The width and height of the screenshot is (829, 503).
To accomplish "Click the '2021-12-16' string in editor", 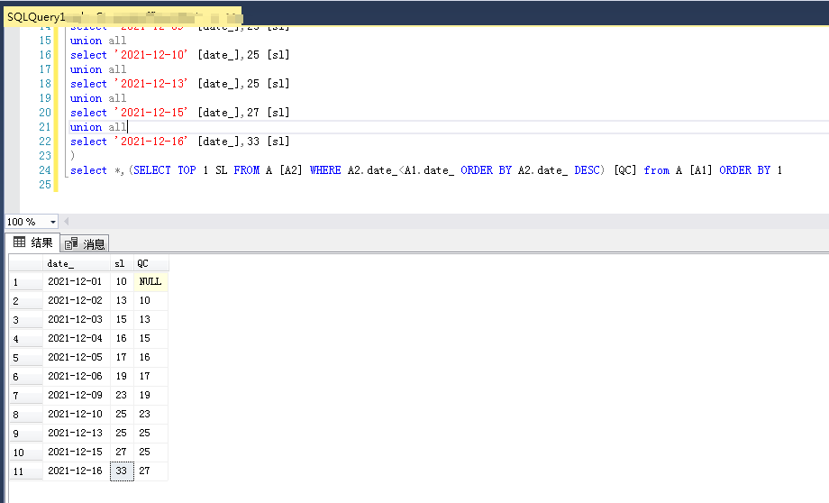I will tap(151, 142).
